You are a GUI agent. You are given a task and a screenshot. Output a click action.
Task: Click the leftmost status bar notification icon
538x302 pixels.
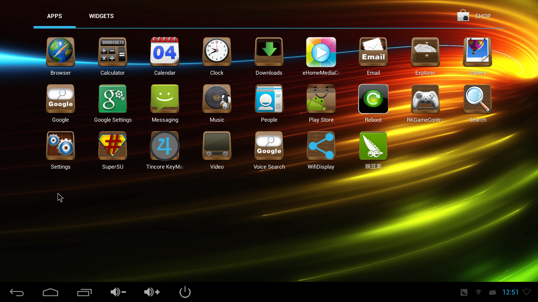tap(464, 292)
